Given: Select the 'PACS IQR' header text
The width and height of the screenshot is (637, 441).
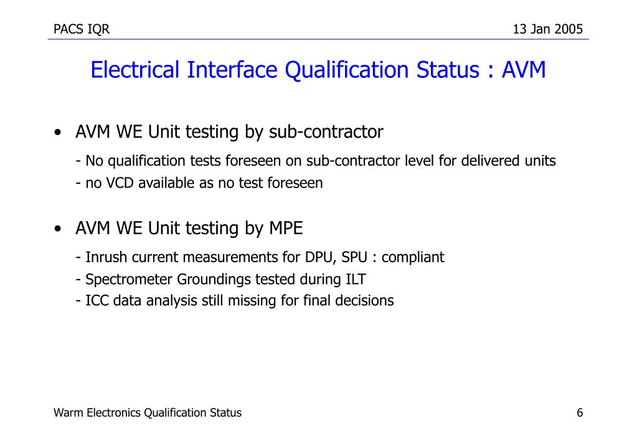Looking at the screenshot, I should 82,29.
